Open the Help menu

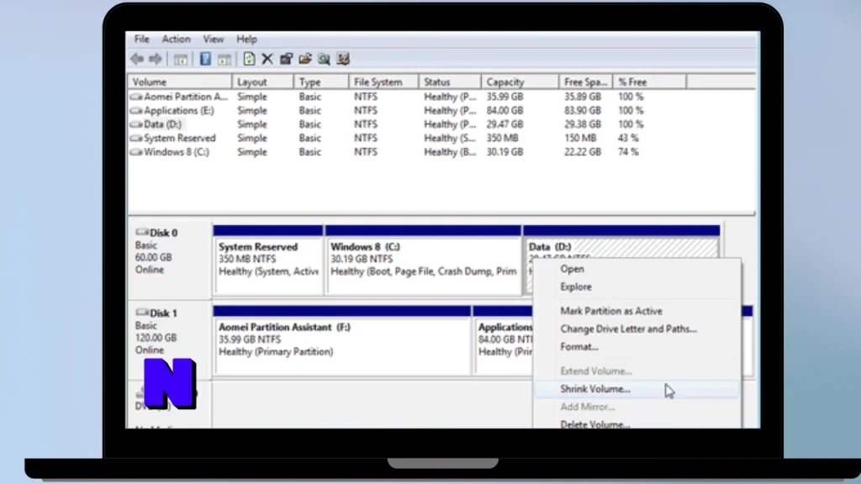[246, 39]
